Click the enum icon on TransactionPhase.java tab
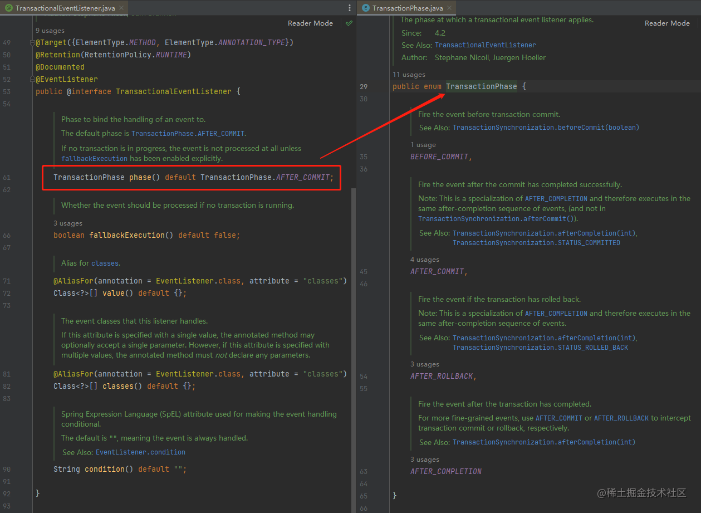Image resolution: width=701 pixels, height=513 pixels. pyautogui.click(x=366, y=8)
